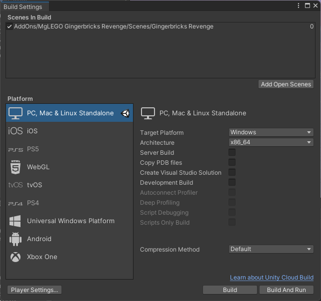The height and width of the screenshot is (301, 321).
Task: Click the Architecture label
Action: [157, 143]
